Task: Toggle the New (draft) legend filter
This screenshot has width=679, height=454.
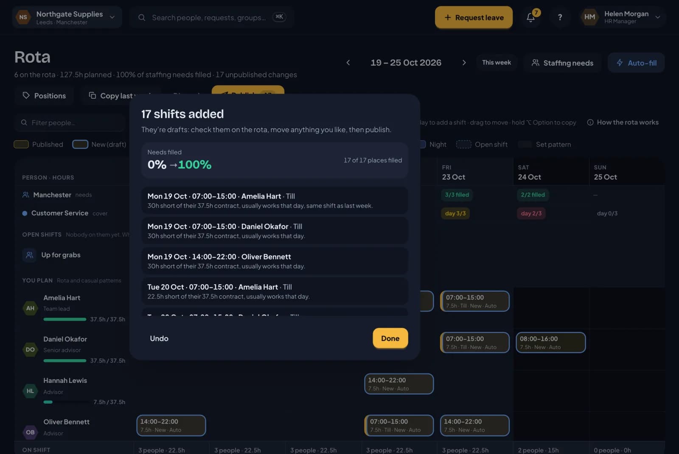Action: (x=99, y=144)
